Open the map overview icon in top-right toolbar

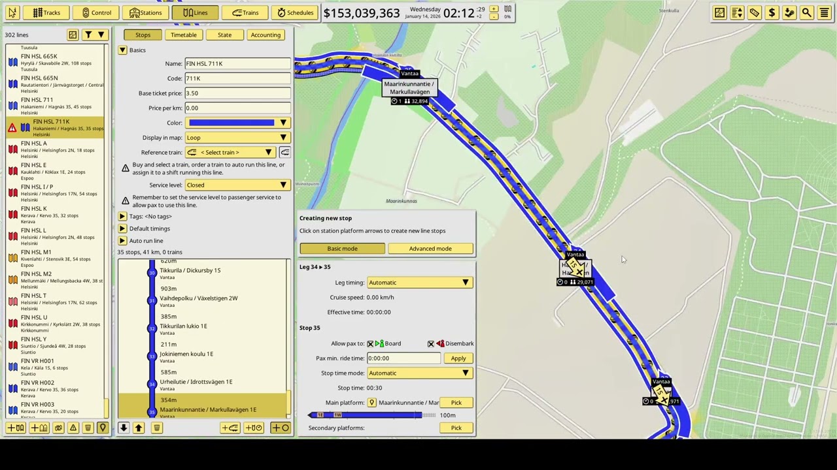pos(719,12)
